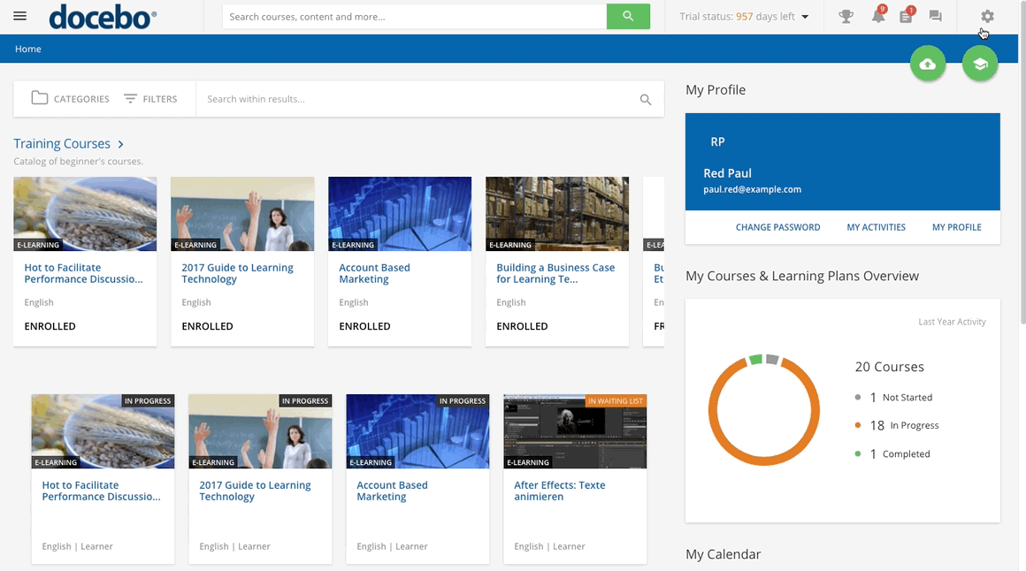
Task: Open the hamburger menu icon
Action: click(x=19, y=15)
